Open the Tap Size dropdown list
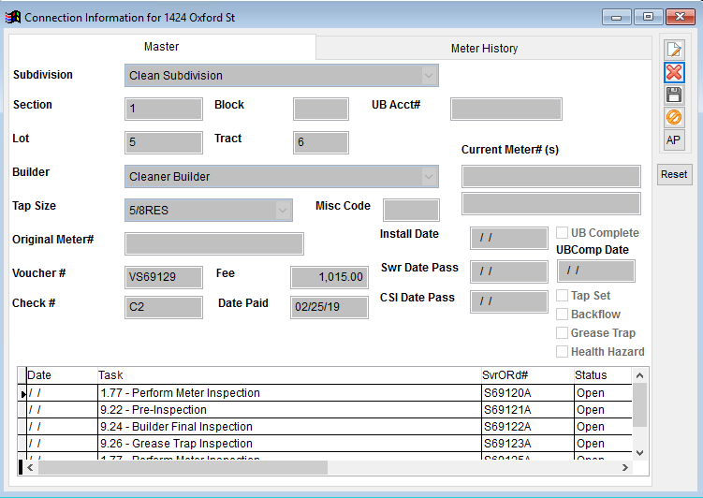 (283, 211)
